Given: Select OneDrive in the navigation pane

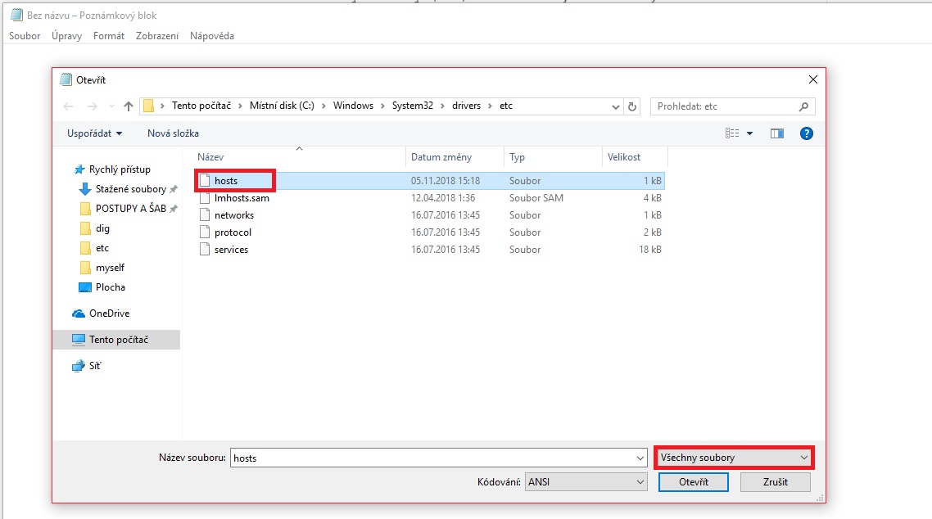Looking at the screenshot, I should [x=109, y=314].
